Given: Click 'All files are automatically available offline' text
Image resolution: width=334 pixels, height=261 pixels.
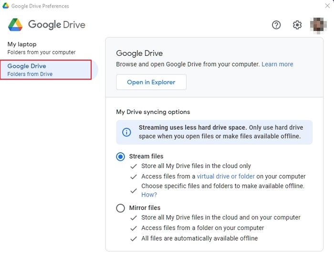Looking at the screenshot, I should point(199,238).
